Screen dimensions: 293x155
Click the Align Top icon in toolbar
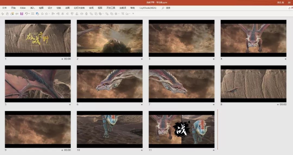[x=72, y=14]
